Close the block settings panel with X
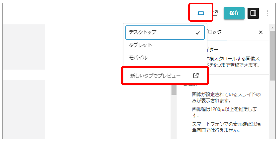Screen dimensions: 278x142 tap(261, 32)
